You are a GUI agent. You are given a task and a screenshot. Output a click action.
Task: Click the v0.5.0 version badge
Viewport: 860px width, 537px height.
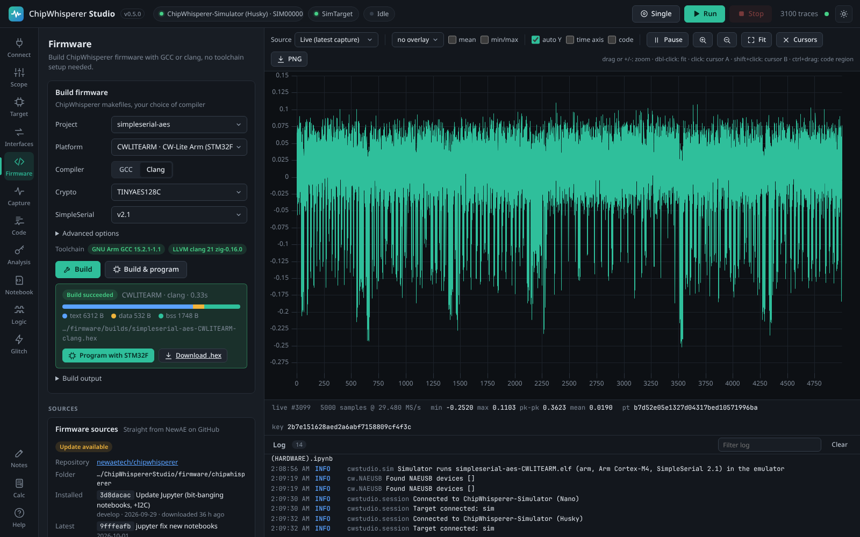(x=132, y=14)
